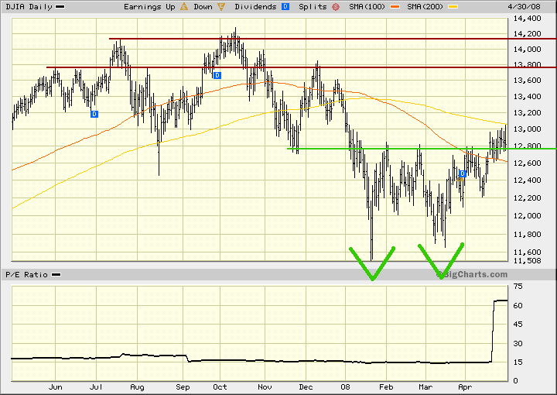Select the yellow SMA(200) legend swatch

pyautogui.click(x=453, y=6)
